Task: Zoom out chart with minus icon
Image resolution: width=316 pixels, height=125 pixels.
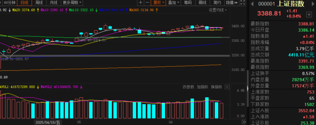Action: [x=147, y=3]
